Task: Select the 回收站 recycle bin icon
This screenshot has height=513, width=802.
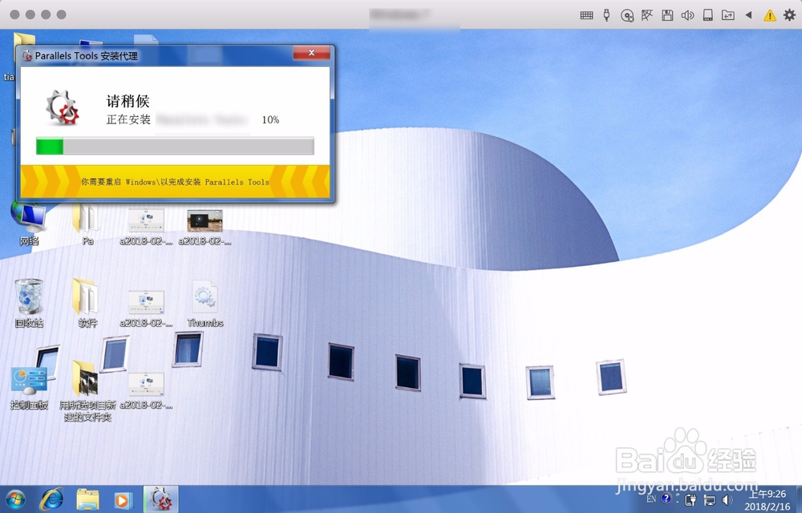Action: click(x=29, y=303)
